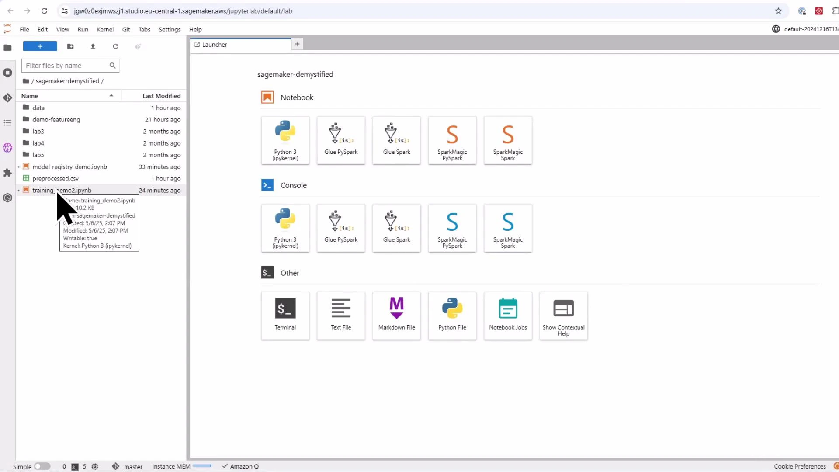Open the Settings menu
The image size is (839, 472).
[x=170, y=29]
